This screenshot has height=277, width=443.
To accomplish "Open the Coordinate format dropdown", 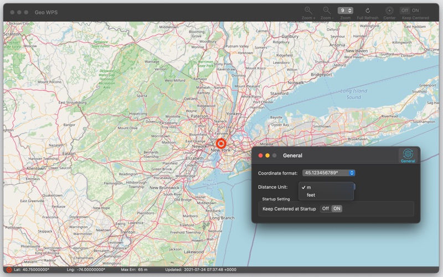I will (328, 173).
